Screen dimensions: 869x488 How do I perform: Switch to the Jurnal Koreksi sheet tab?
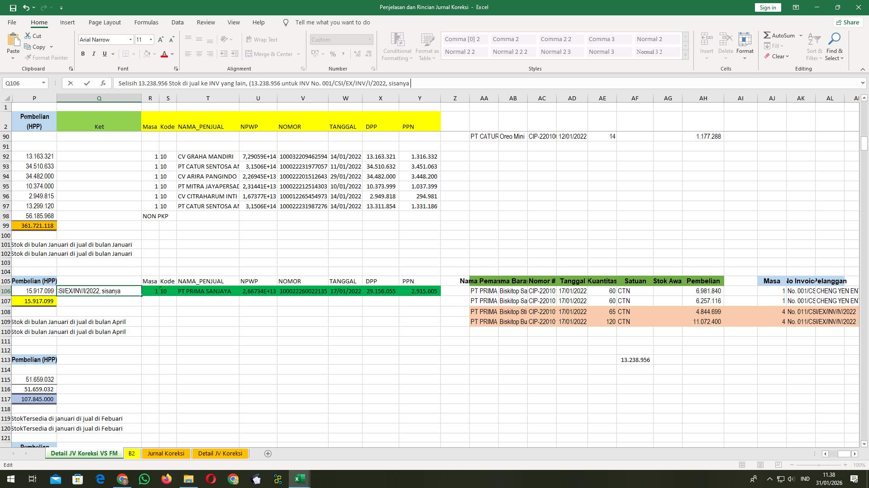[166, 453]
